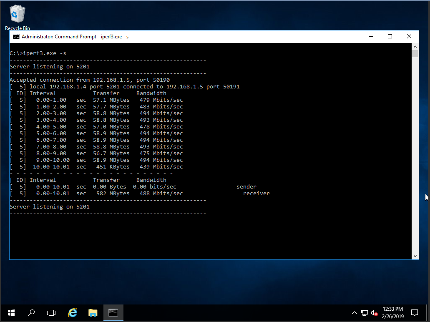Screen dimensions: 430x322
Task: Open the network status tray icon
Action: tap(364, 313)
